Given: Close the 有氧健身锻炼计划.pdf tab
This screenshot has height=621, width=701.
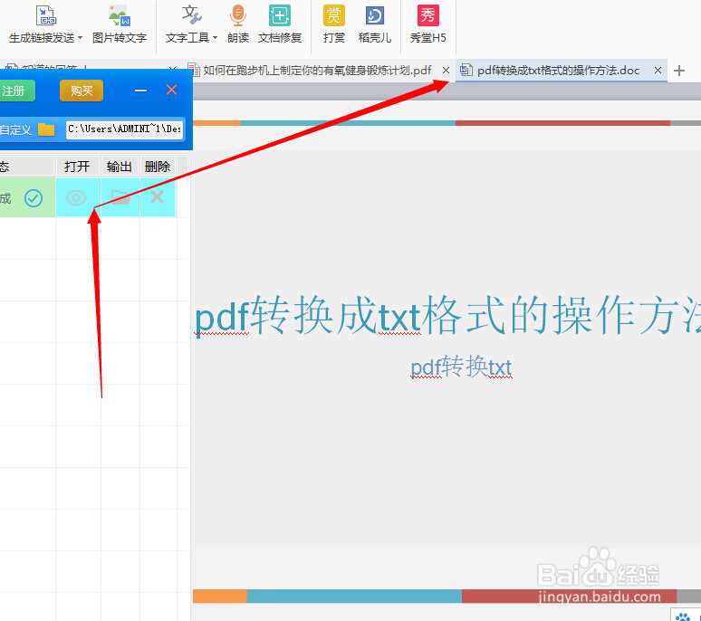Looking at the screenshot, I should pos(446,71).
